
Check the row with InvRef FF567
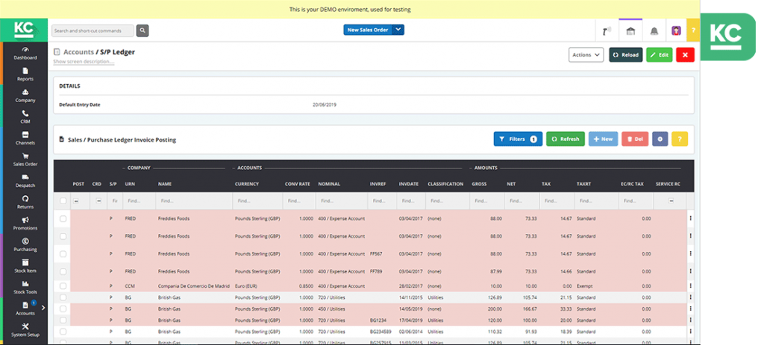[x=63, y=253]
